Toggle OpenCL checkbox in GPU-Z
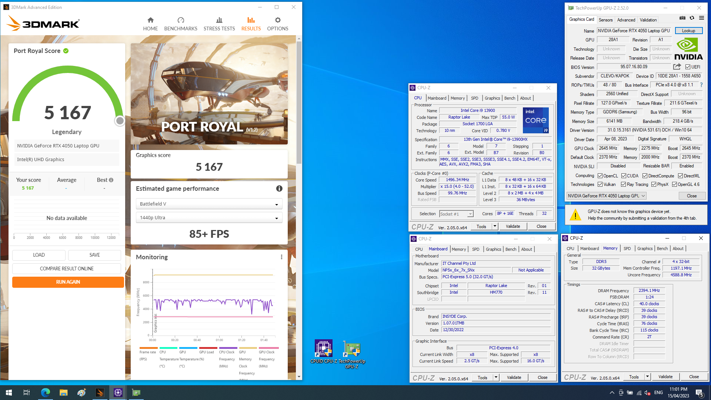The image size is (711, 400). click(x=600, y=176)
